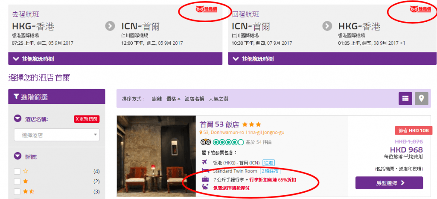Click TripAdvisor owl rating icon
437x199 pixels.
206,142
